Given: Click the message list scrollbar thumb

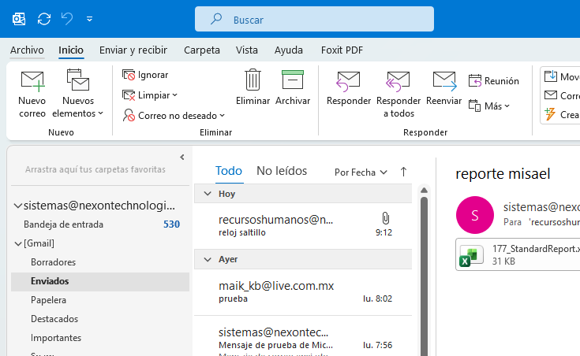Looking at the screenshot, I should 424,277.
